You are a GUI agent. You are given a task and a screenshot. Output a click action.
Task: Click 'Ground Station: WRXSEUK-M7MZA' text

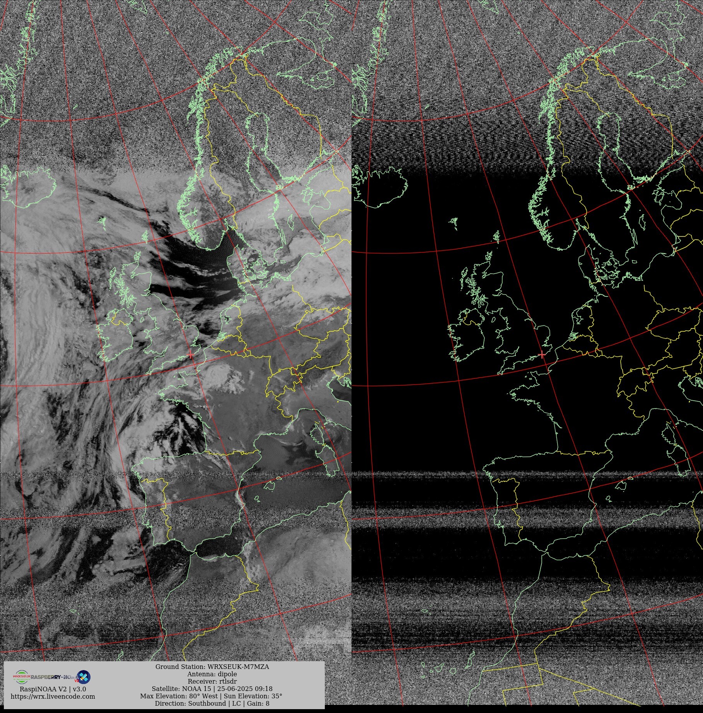[212, 667]
